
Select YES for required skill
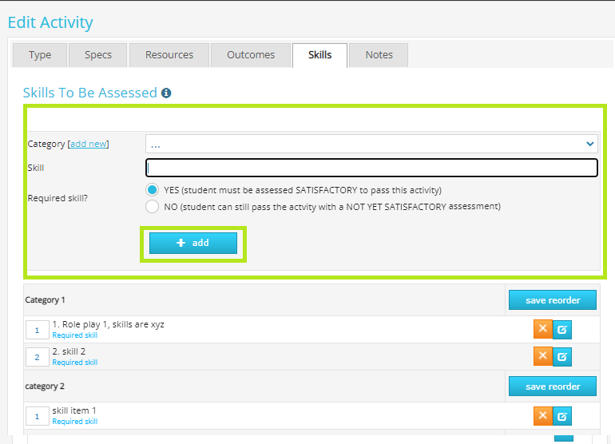click(x=152, y=190)
